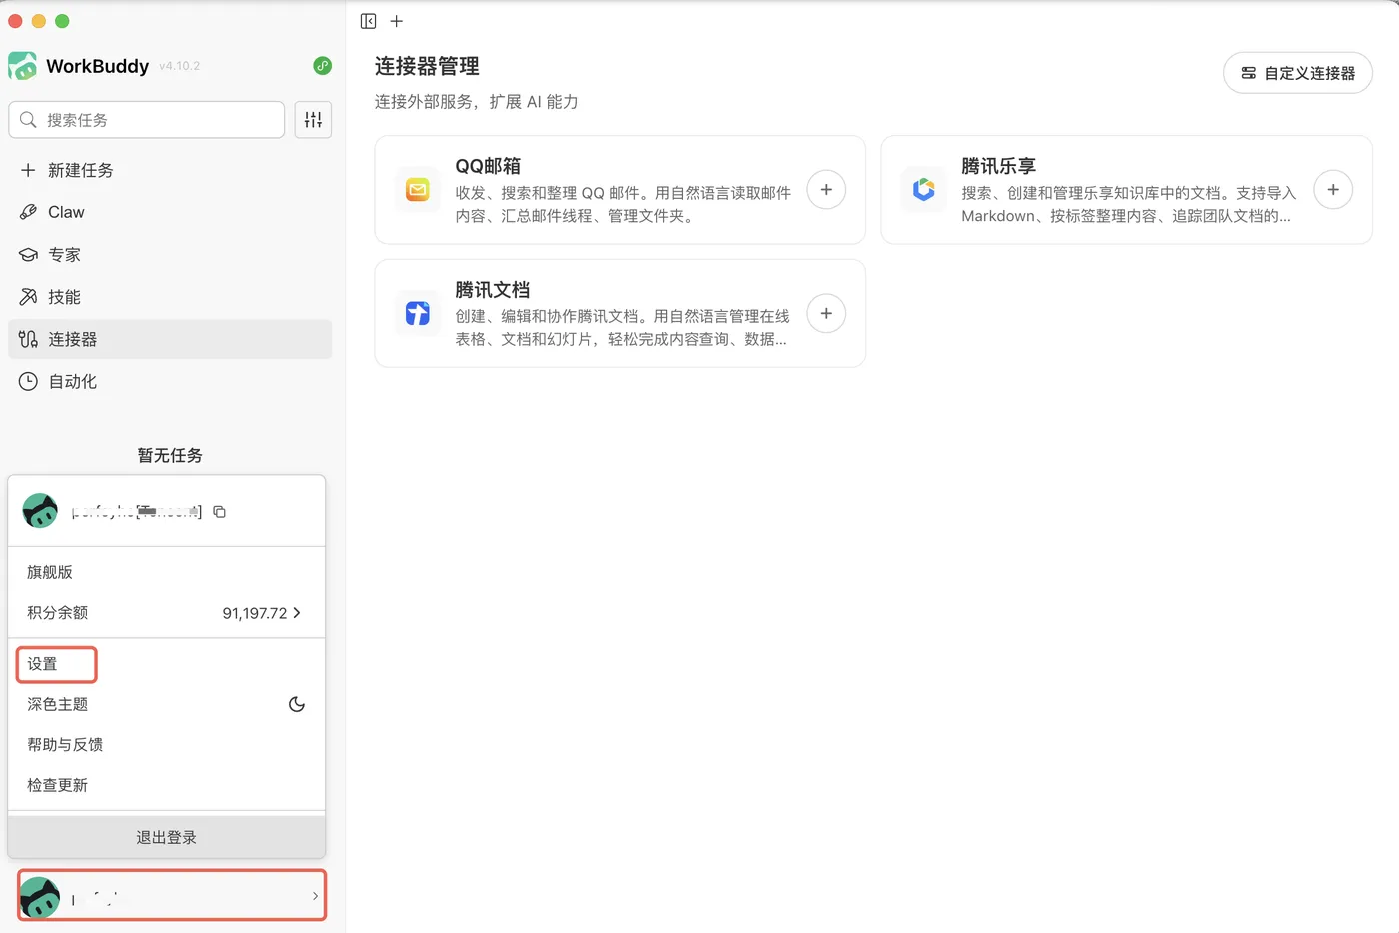Click the 退出登录 button
Screen dimensions: 1399x933
[x=167, y=837]
